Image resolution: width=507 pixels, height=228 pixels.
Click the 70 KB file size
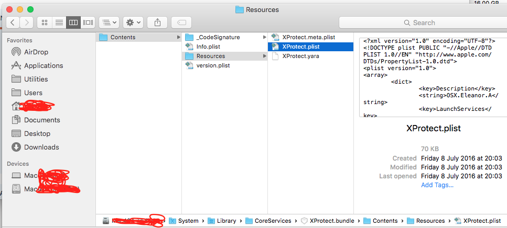point(430,149)
